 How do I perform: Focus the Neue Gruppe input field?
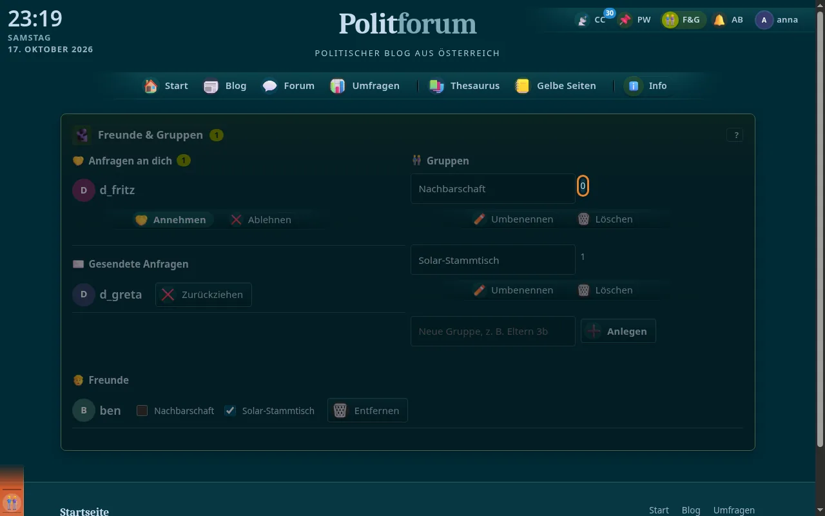493,331
